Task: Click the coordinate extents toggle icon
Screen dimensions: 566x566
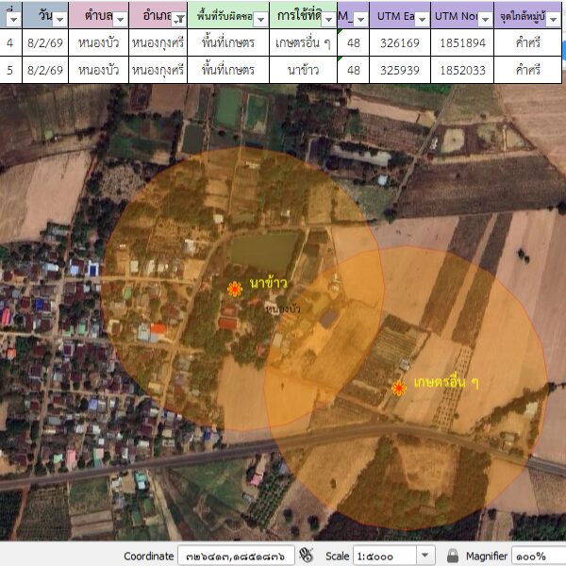Action: (306, 556)
